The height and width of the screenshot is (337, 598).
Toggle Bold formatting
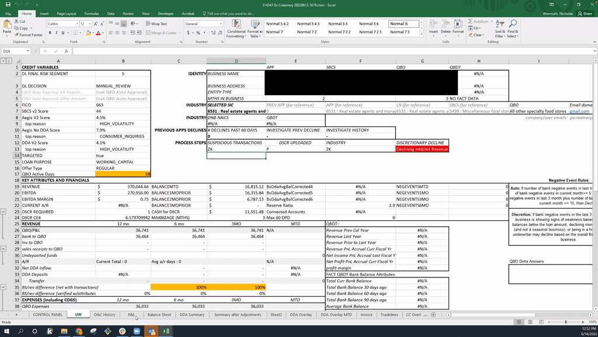click(x=50, y=33)
